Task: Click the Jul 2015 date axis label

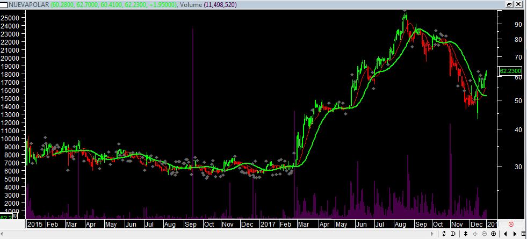Action: 149,224
